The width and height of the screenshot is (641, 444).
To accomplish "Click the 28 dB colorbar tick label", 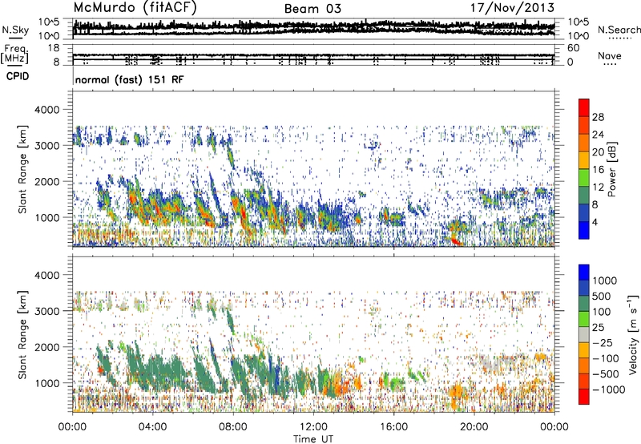I will coord(598,117).
